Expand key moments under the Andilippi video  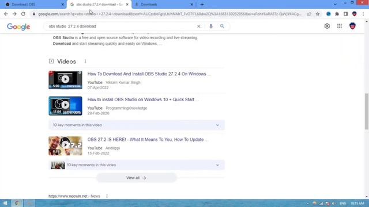pyautogui.click(x=137, y=165)
